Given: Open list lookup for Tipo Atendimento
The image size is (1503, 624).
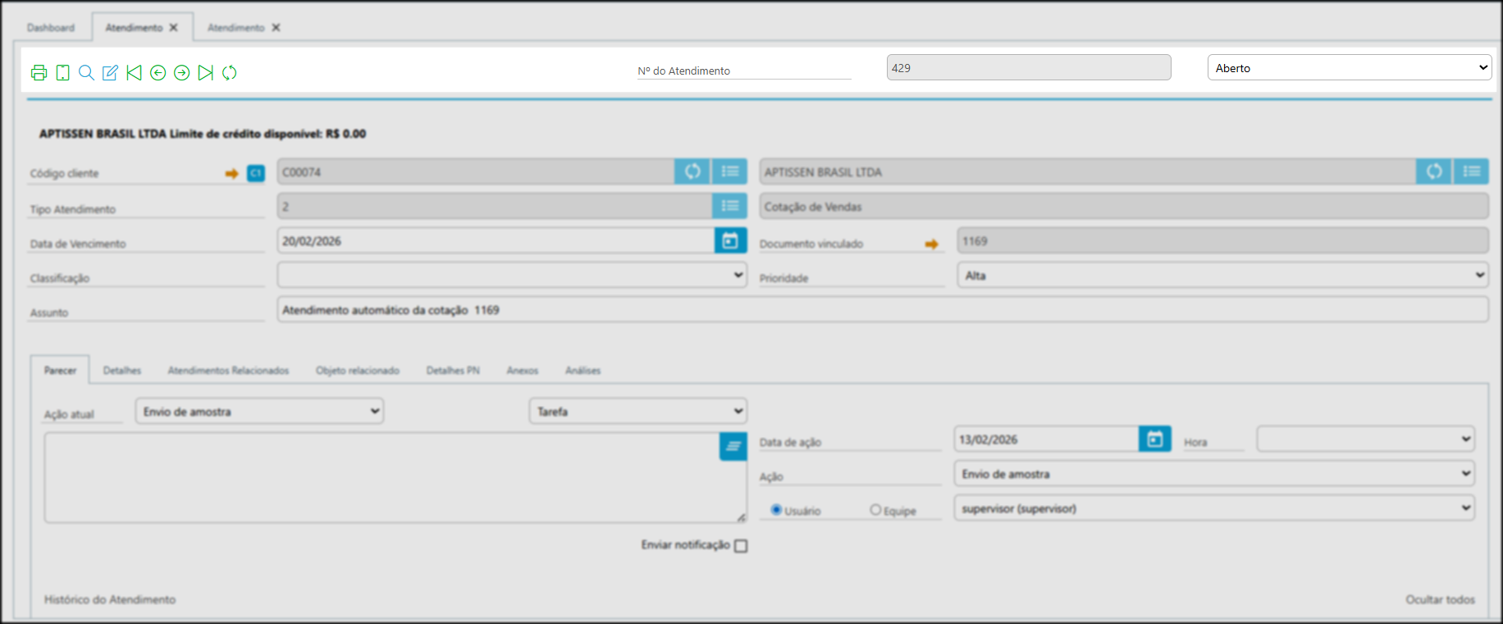Looking at the screenshot, I should click(730, 207).
